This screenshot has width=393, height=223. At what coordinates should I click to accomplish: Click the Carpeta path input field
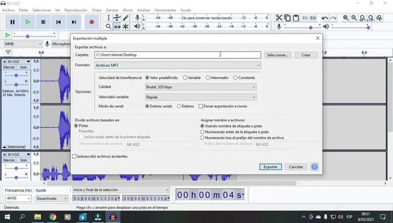(178, 55)
